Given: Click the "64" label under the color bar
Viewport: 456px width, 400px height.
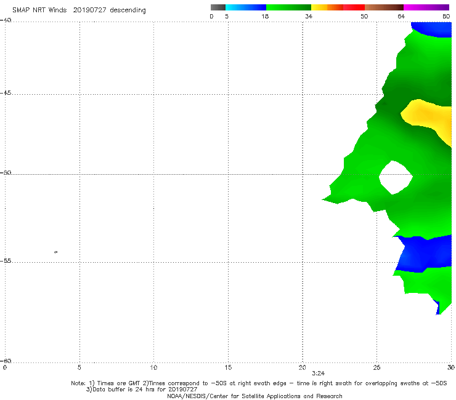Looking at the screenshot, I should (401, 16).
